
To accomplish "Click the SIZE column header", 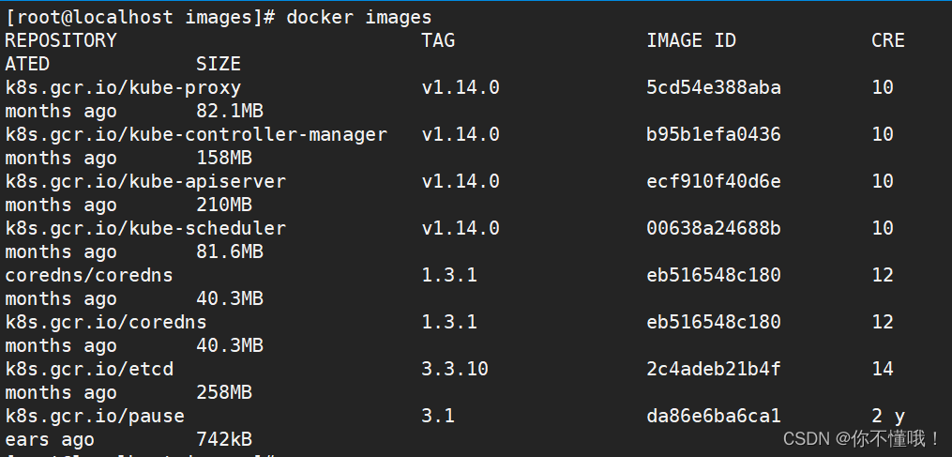I will (x=218, y=64).
